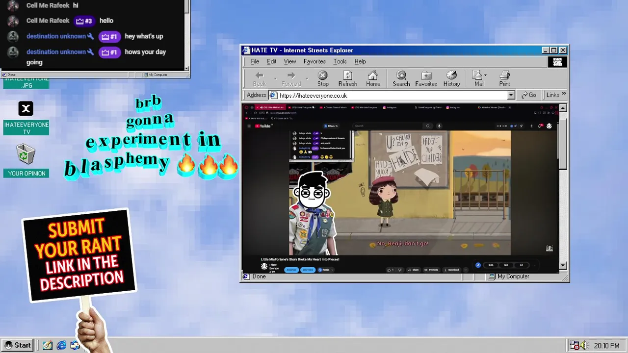The width and height of the screenshot is (628, 353).
Task: Click the X icon above IHATEEVERYONE TV
Action: point(26,108)
